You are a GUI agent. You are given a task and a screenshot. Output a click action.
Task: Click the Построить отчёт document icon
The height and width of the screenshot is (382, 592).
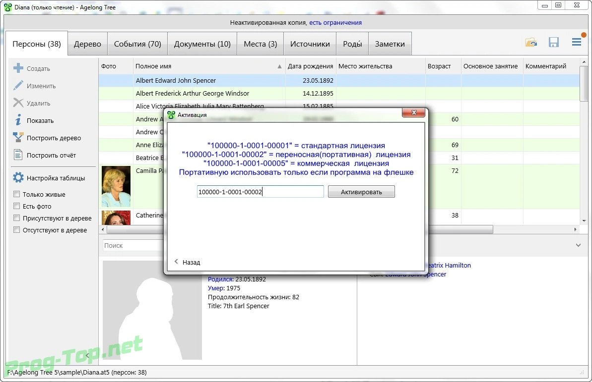click(18, 155)
